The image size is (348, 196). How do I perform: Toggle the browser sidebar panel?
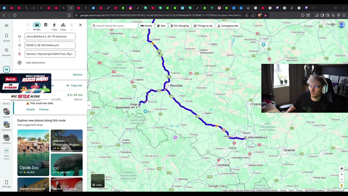(x=322, y=15)
